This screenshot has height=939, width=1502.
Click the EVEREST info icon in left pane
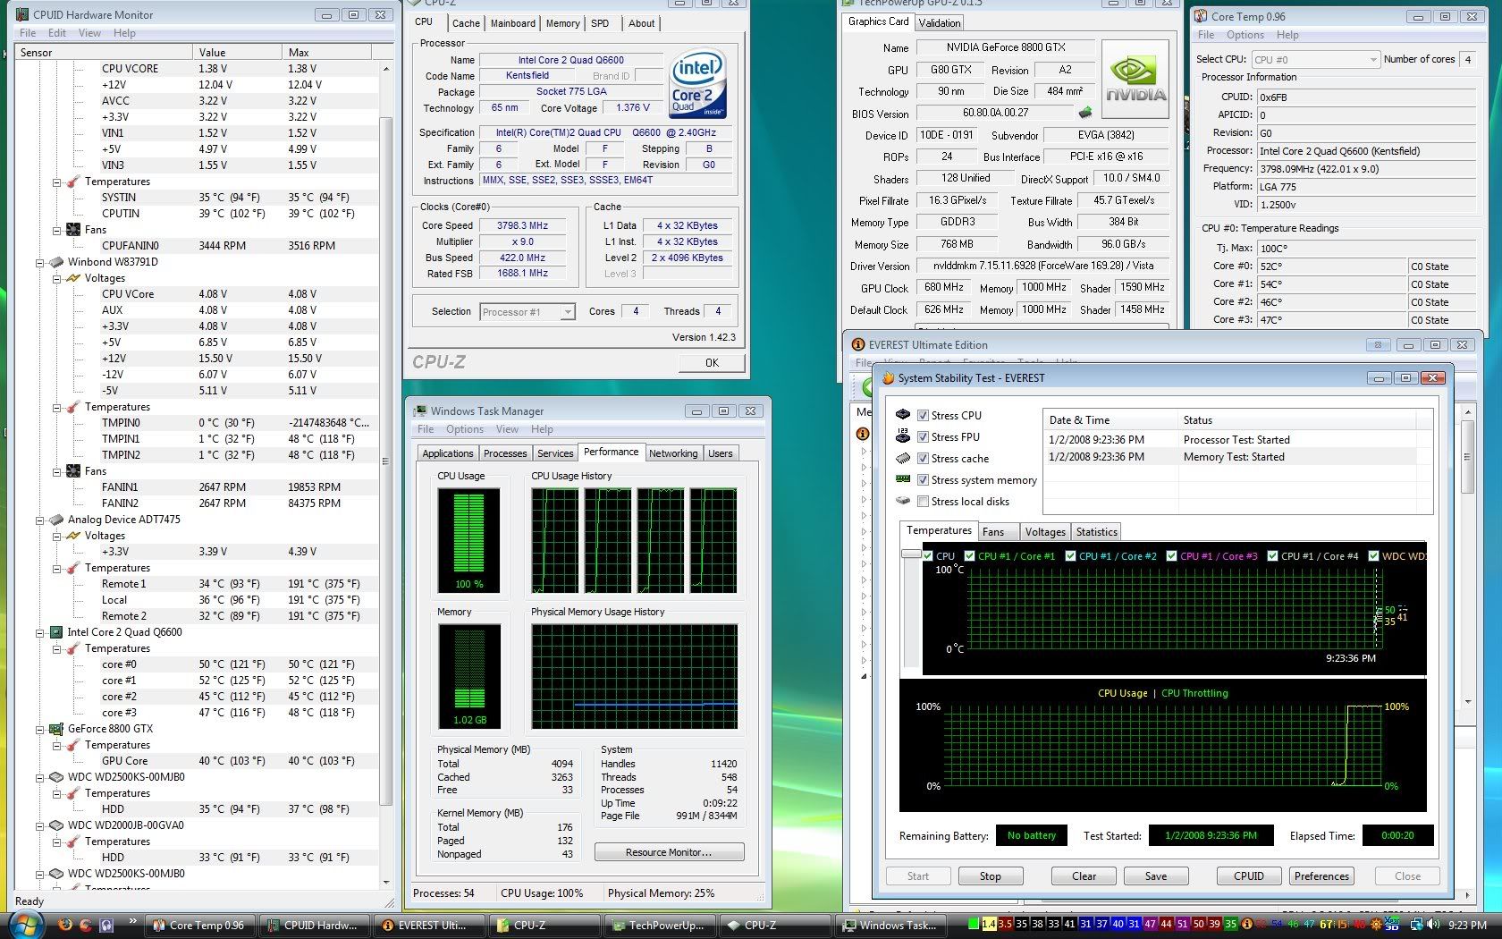(862, 434)
